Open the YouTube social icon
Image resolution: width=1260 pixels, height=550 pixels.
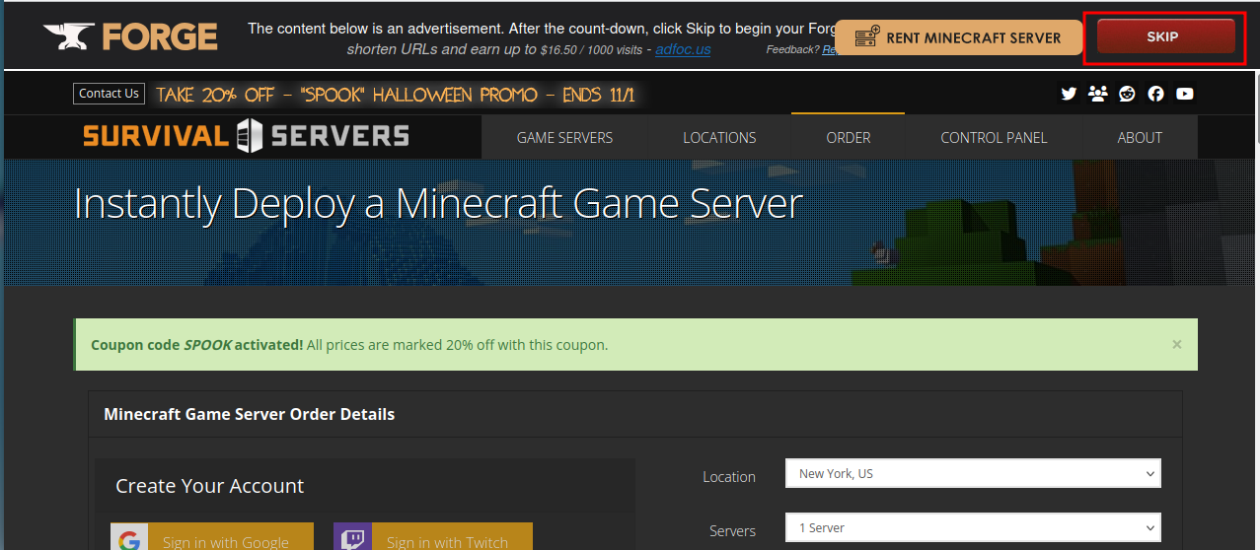[1185, 94]
